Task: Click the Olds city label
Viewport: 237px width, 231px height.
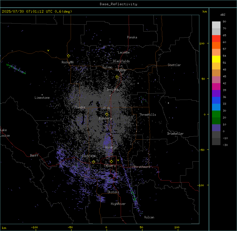Action: (x=107, y=108)
